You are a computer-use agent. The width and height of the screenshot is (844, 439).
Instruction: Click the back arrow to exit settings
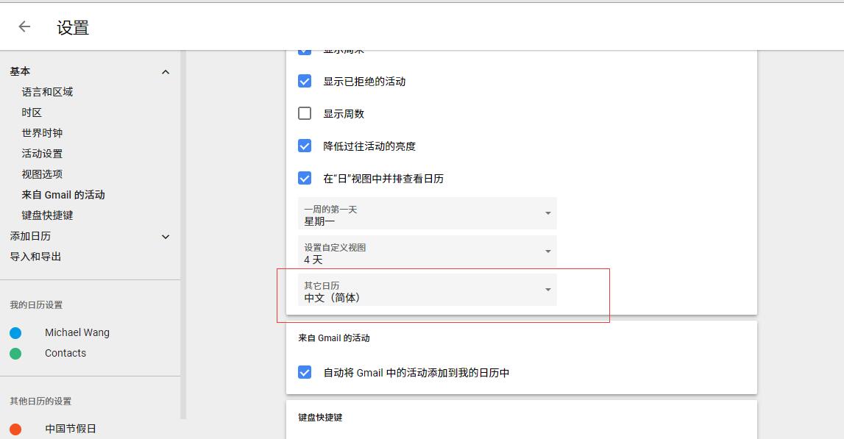tap(24, 26)
